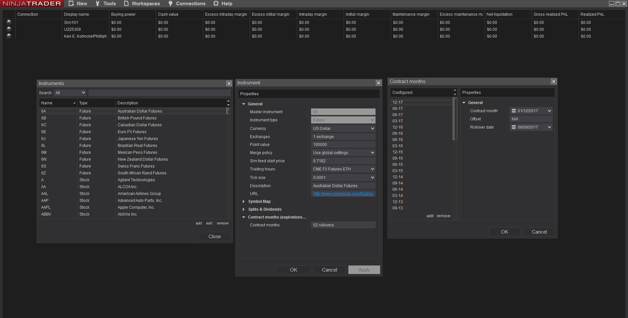Click the Description field with Australian Dollar Futures
Screen dimensions: 628x318
(343, 186)
